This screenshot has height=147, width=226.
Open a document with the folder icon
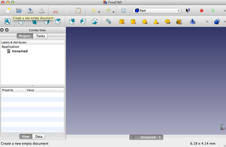(19, 11)
